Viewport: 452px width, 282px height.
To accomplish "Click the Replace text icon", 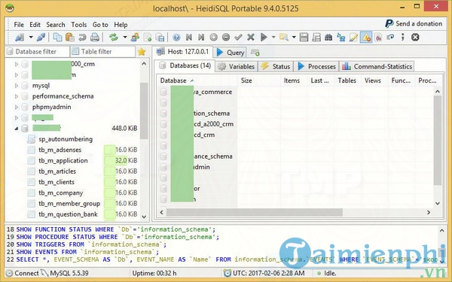I will 341,38.
